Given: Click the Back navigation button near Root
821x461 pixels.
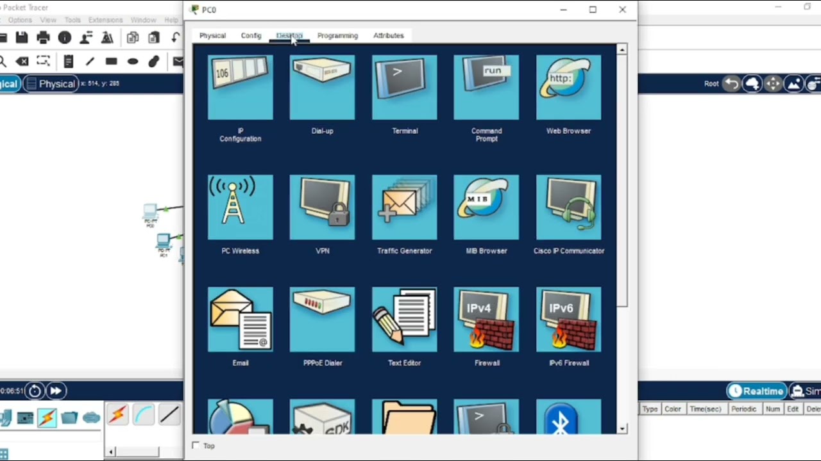Looking at the screenshot, I should pos(732,84).
